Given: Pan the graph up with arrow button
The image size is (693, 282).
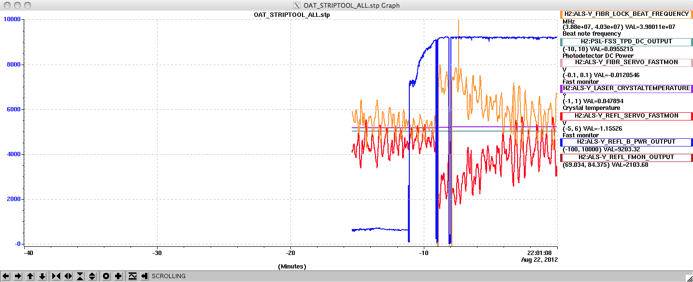Looking at the screenshot, I should 30,276.
